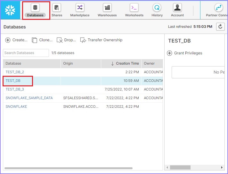Click the Transfer Ownership icon
Viewport: 228px width, 174px height.
click(83, 40)
